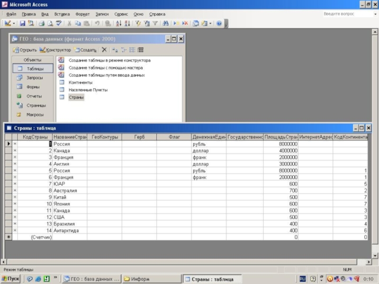The width and height of the screenshot is (379, 284).
Task: Open the Записи menu
Action: (101, 14)
